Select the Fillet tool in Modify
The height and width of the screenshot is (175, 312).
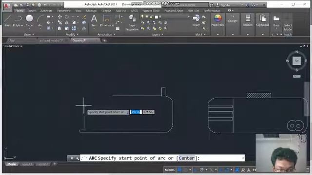(74, 23)
